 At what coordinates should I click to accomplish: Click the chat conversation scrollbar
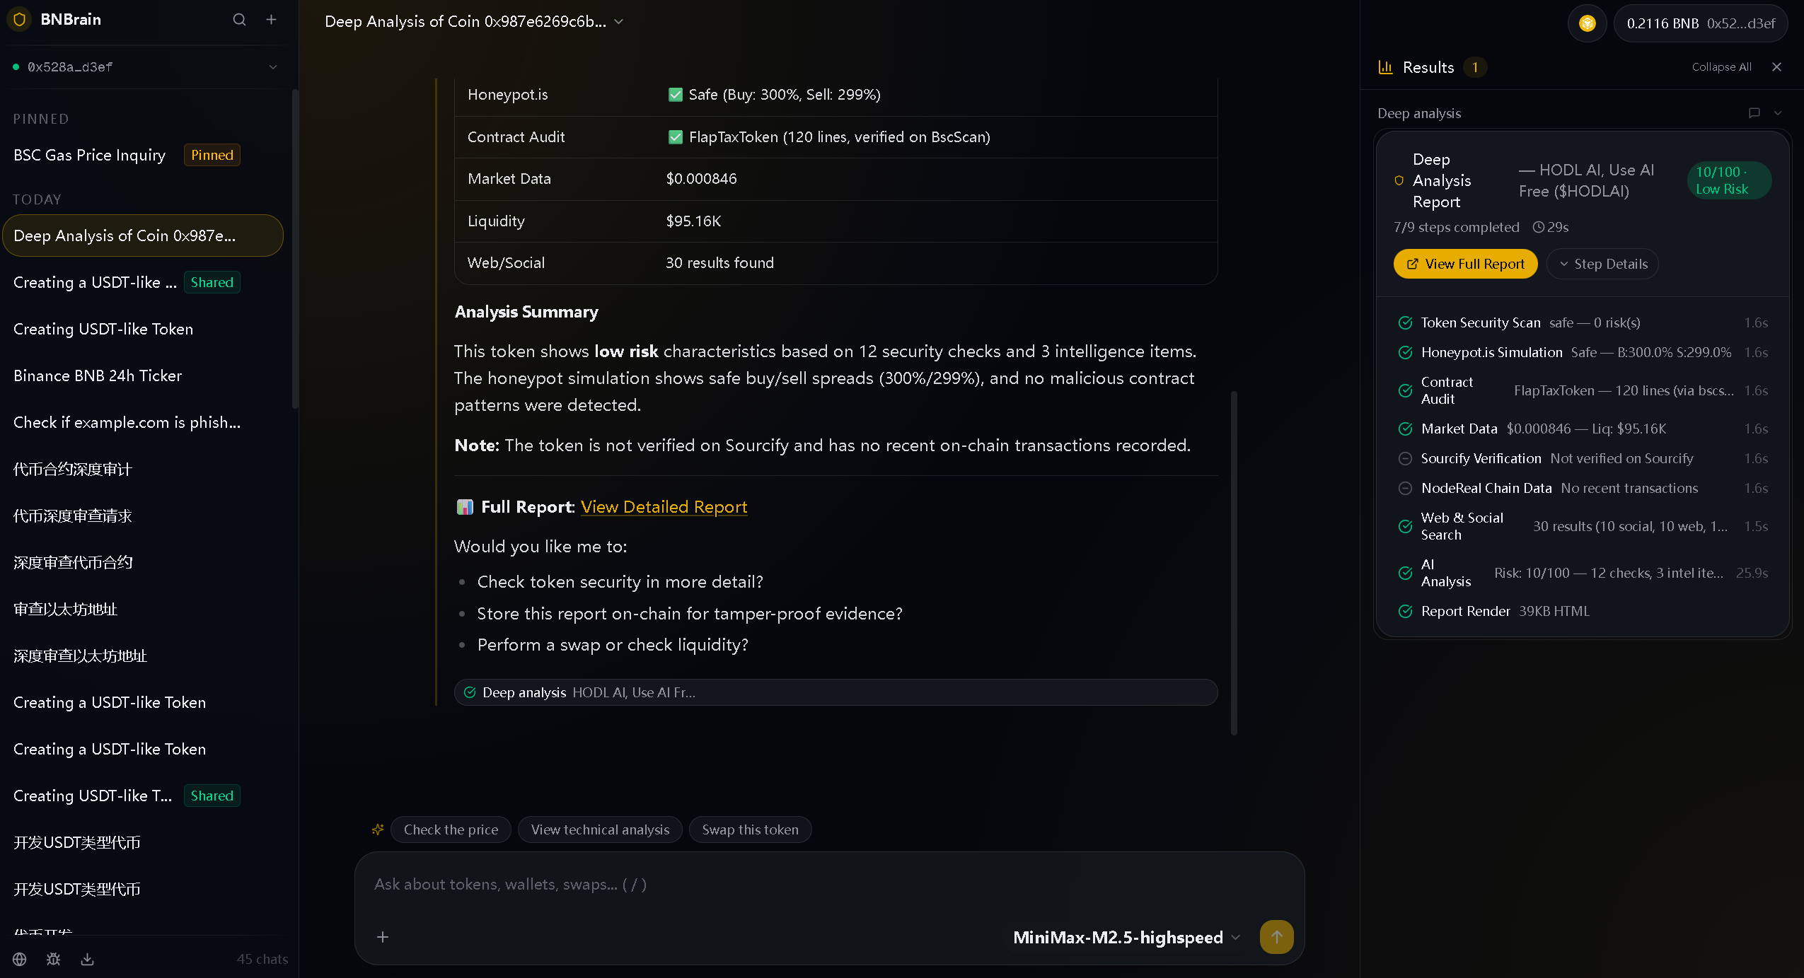click(x=1234, y=562)
